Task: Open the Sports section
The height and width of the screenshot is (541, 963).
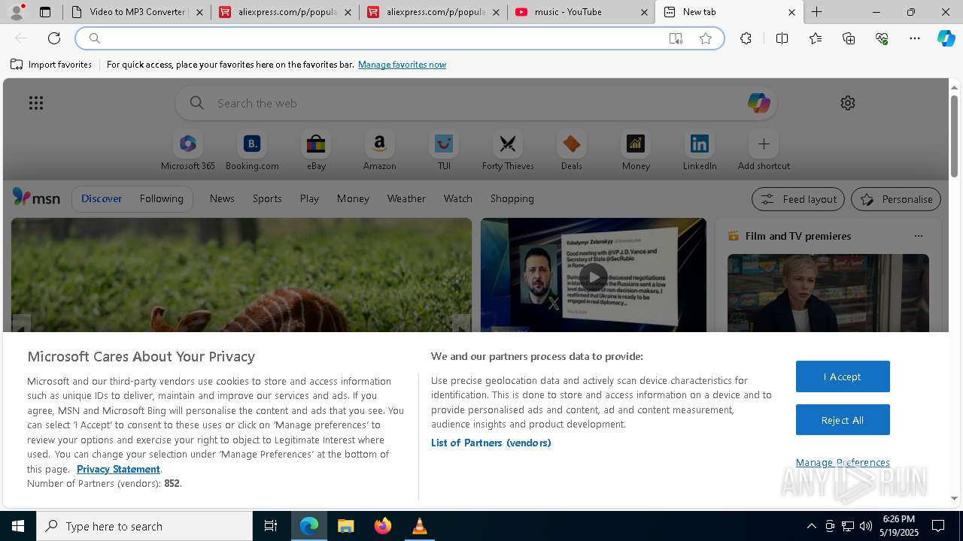Action: pos(267,198)
